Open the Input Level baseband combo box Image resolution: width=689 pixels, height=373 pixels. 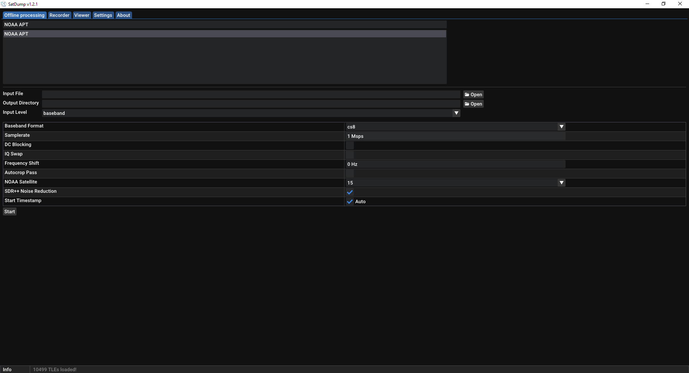point(251,113)
